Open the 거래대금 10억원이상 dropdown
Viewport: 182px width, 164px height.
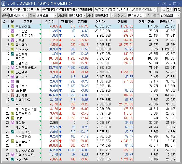[145, 15]
